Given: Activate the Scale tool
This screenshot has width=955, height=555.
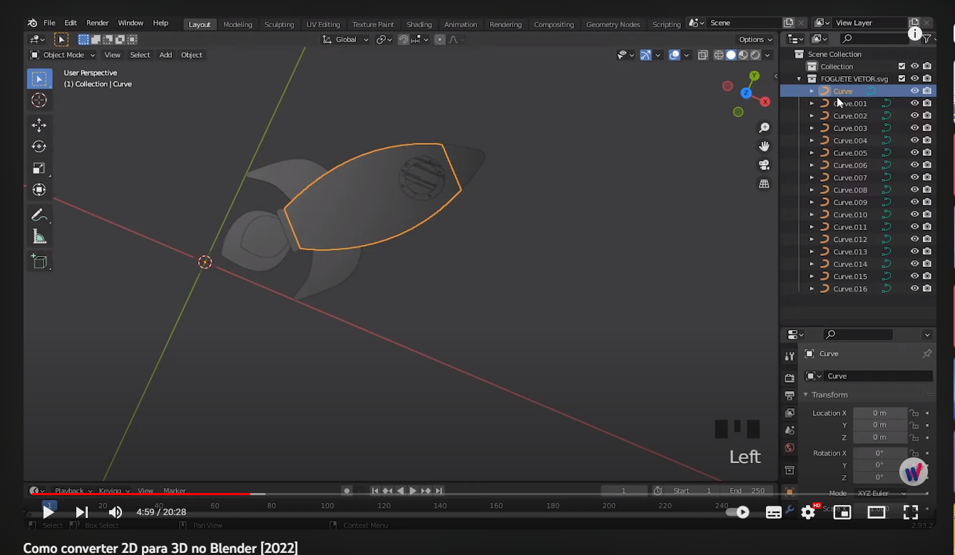Looking at the screenshot, I should click(x=39, y=168).
